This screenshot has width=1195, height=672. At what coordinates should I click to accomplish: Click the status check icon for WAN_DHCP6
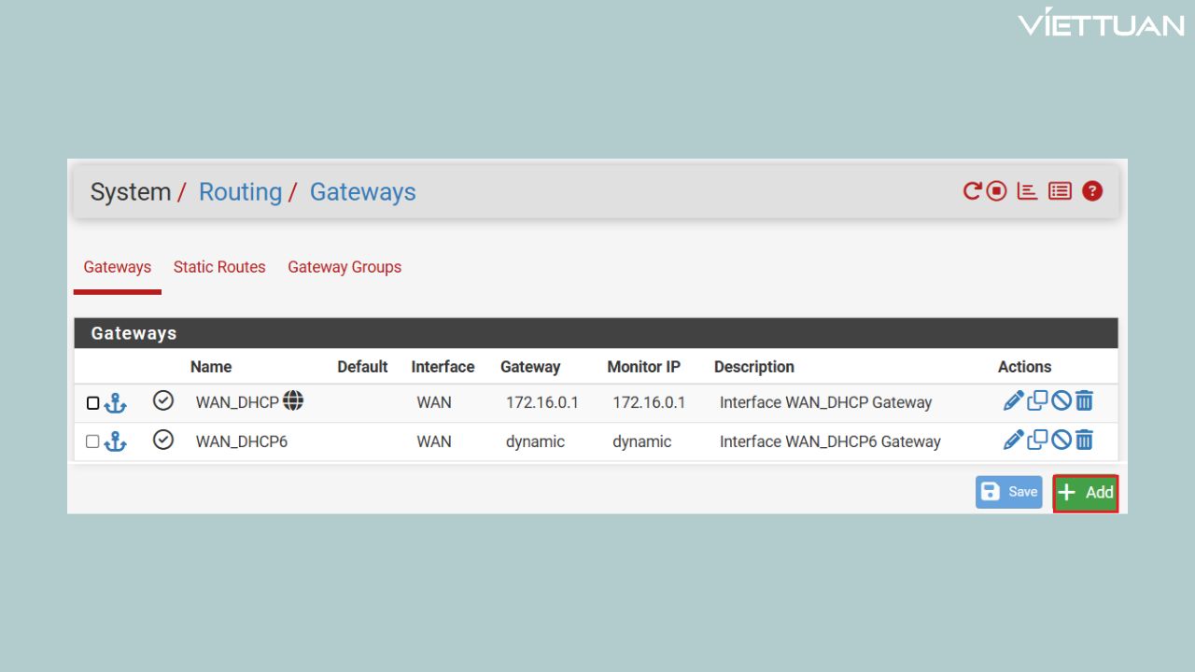(163, 439)
